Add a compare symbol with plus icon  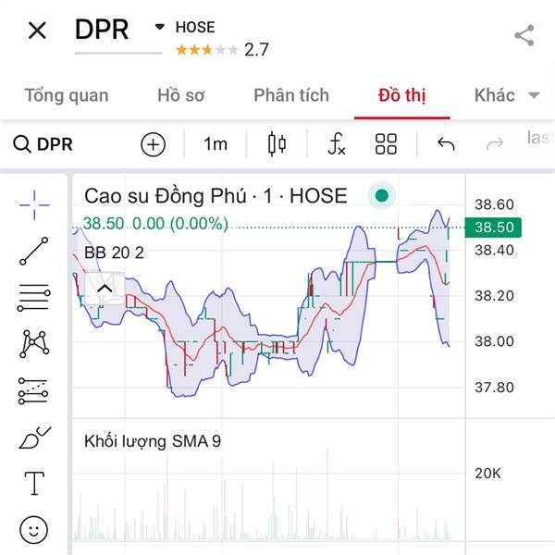point(153,144)
